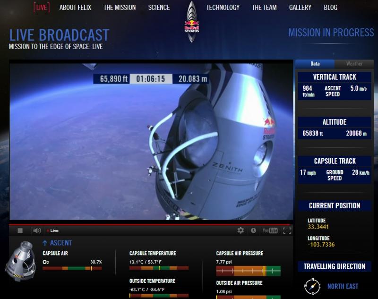Click the 65,890 ft altitude overlay
This screenshot has width=378, height=299.
point(112,79)
